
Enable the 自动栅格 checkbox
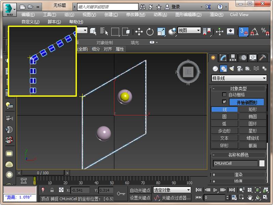(224, 95)
